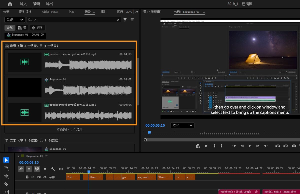Select the Ripple Edit tool
This screenshot has height=194, width=300.
pos(6,176)
